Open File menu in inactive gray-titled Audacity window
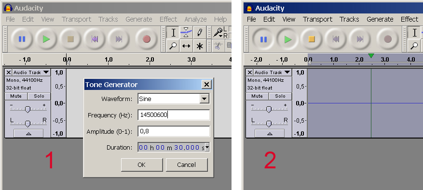This screenshot has width=423, height=190. coord(10,19)
